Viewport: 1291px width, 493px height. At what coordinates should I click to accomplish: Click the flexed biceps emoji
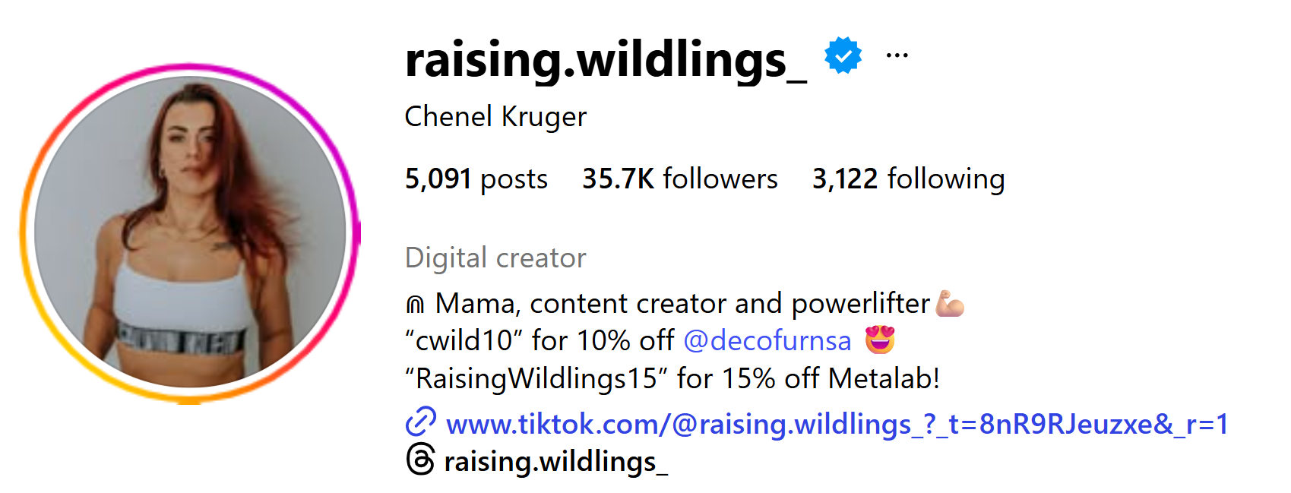(950, 304)
